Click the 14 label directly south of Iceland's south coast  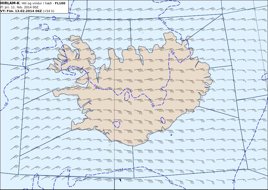click(x=121, y=170)
